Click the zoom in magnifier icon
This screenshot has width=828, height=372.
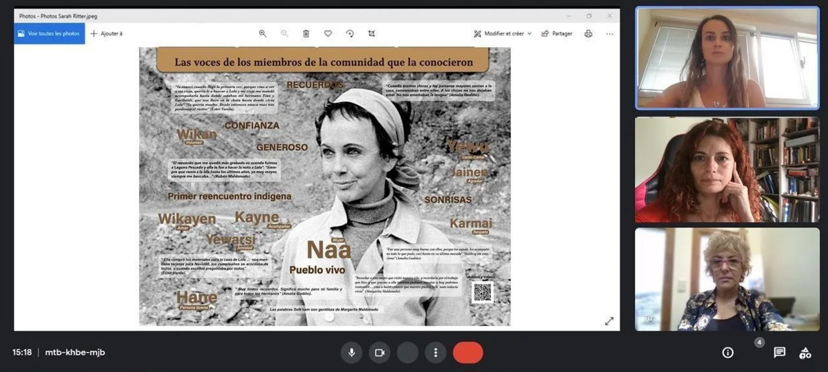tap(263, 34)
